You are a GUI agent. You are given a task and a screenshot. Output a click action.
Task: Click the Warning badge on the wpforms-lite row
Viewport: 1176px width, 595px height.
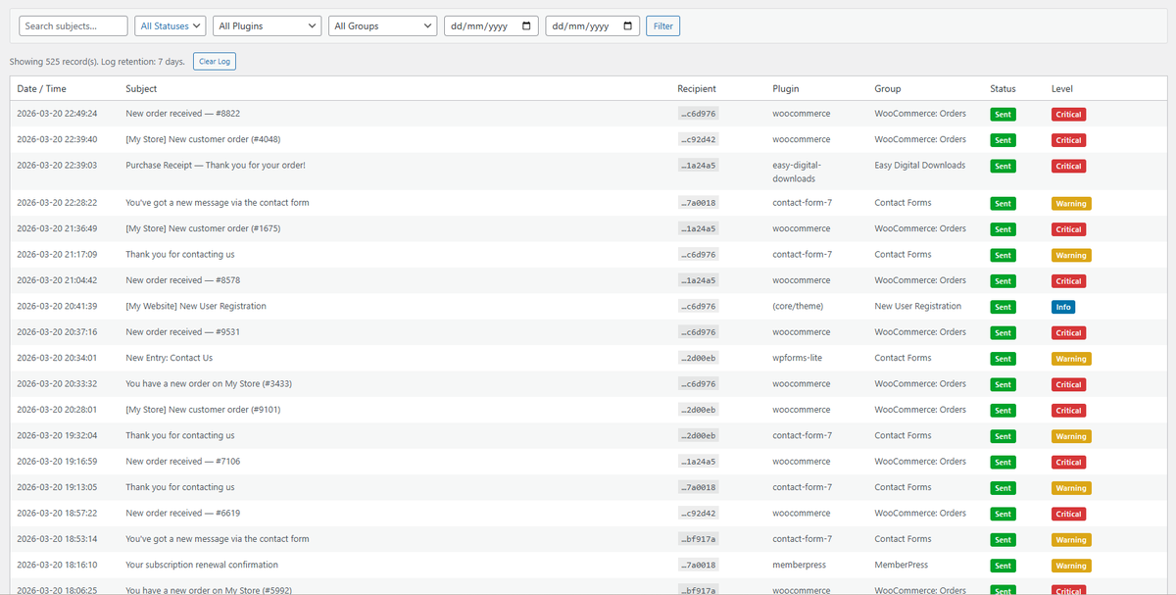coord(1070,358)
